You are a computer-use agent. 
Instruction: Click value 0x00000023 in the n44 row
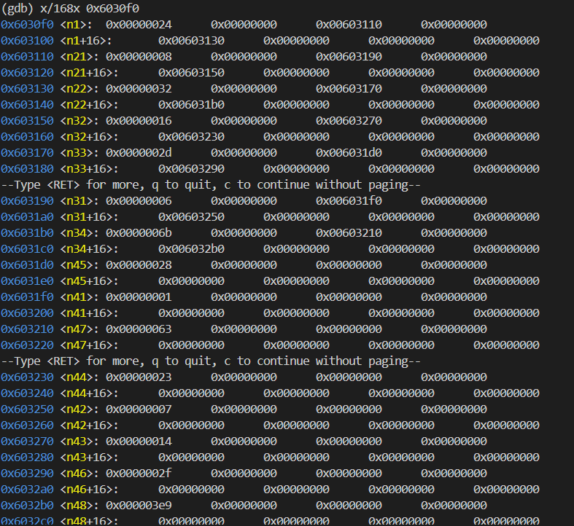(x=139, y=377)
